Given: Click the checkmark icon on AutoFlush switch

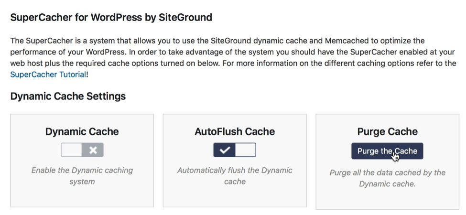Looking at the screenshot, I should click(x=225, y=150).
